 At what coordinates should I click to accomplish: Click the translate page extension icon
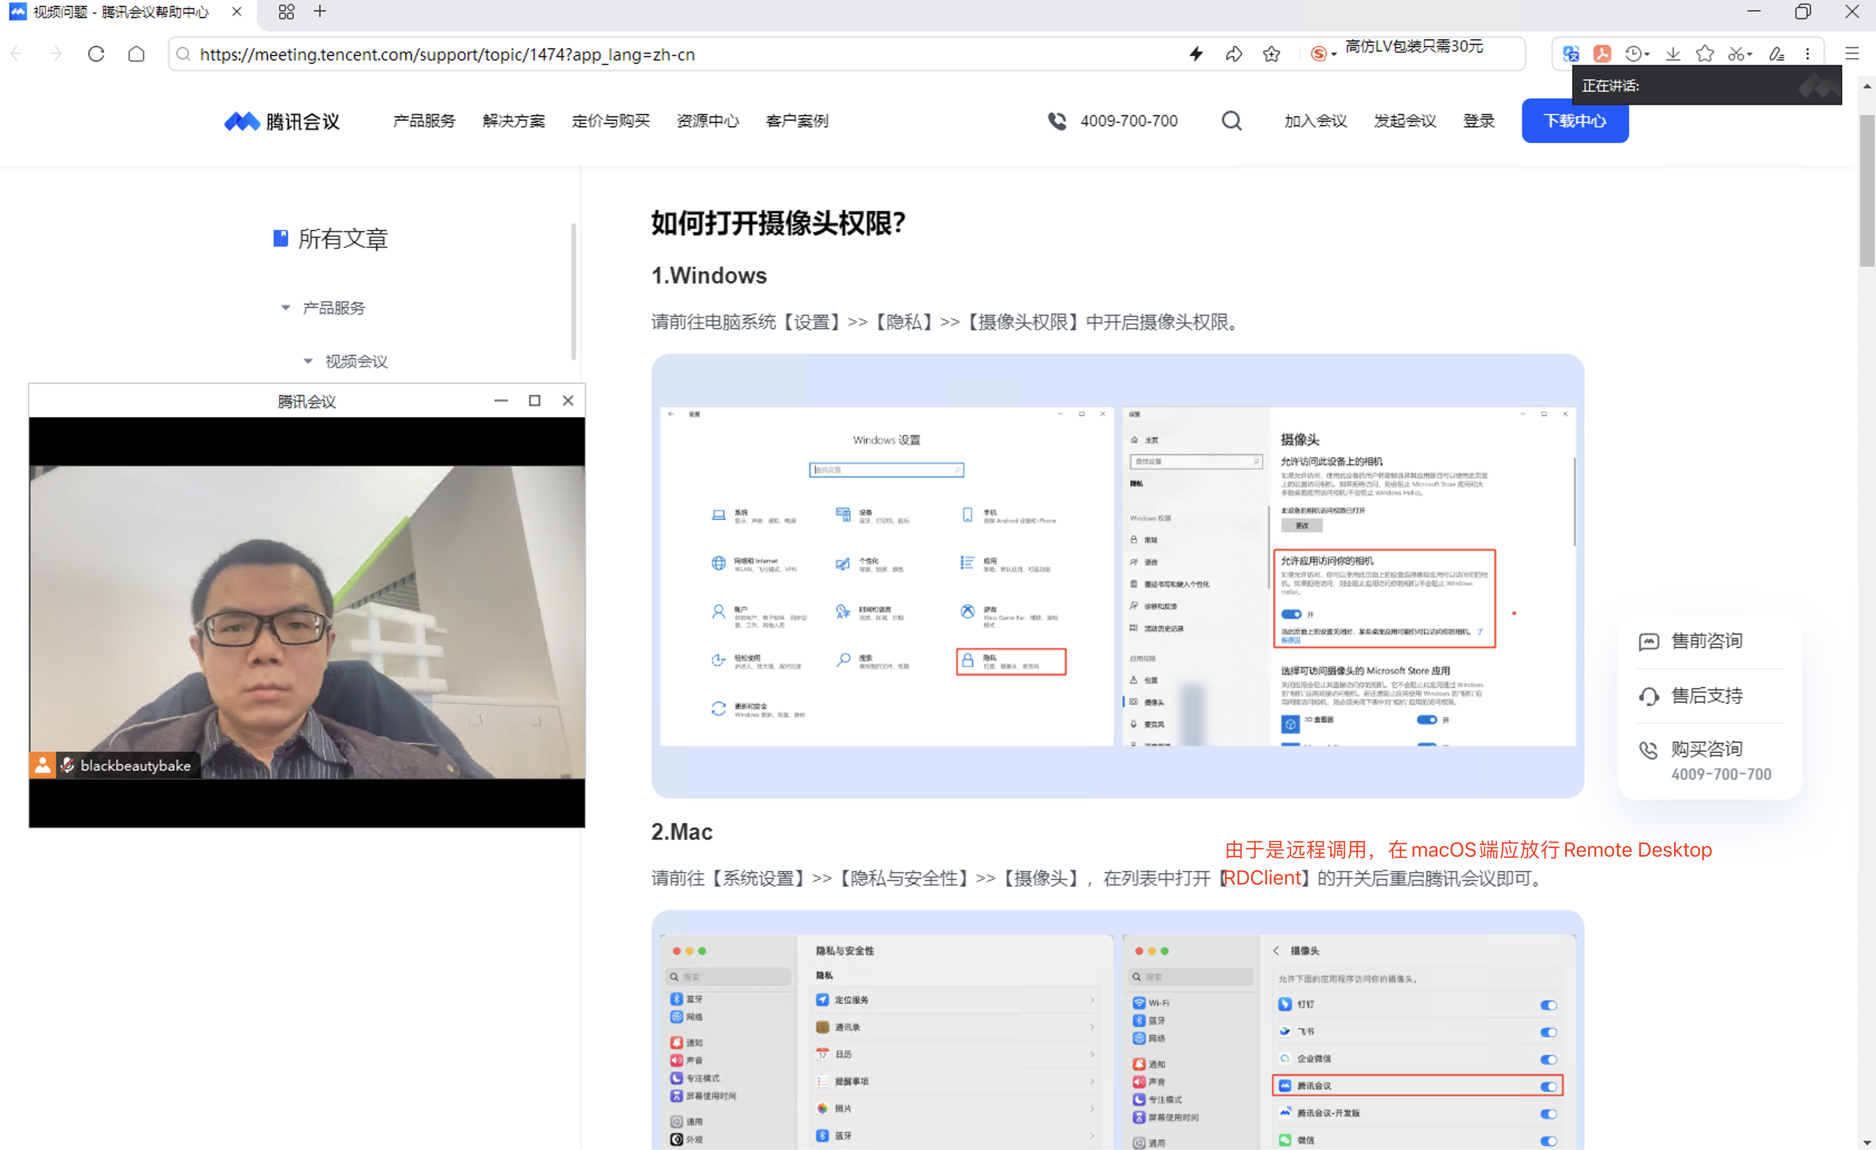point(1571,54)
